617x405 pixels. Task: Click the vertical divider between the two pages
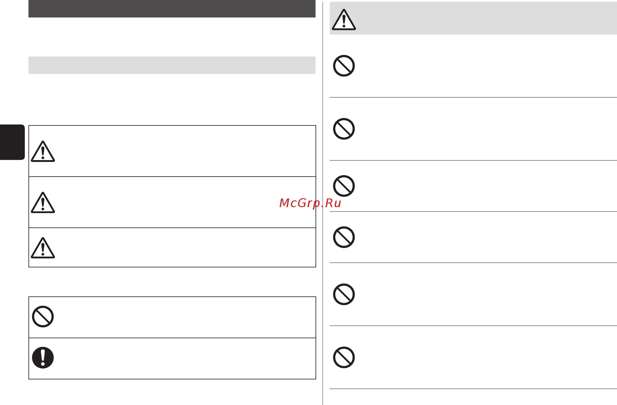(x=323, y=203)
